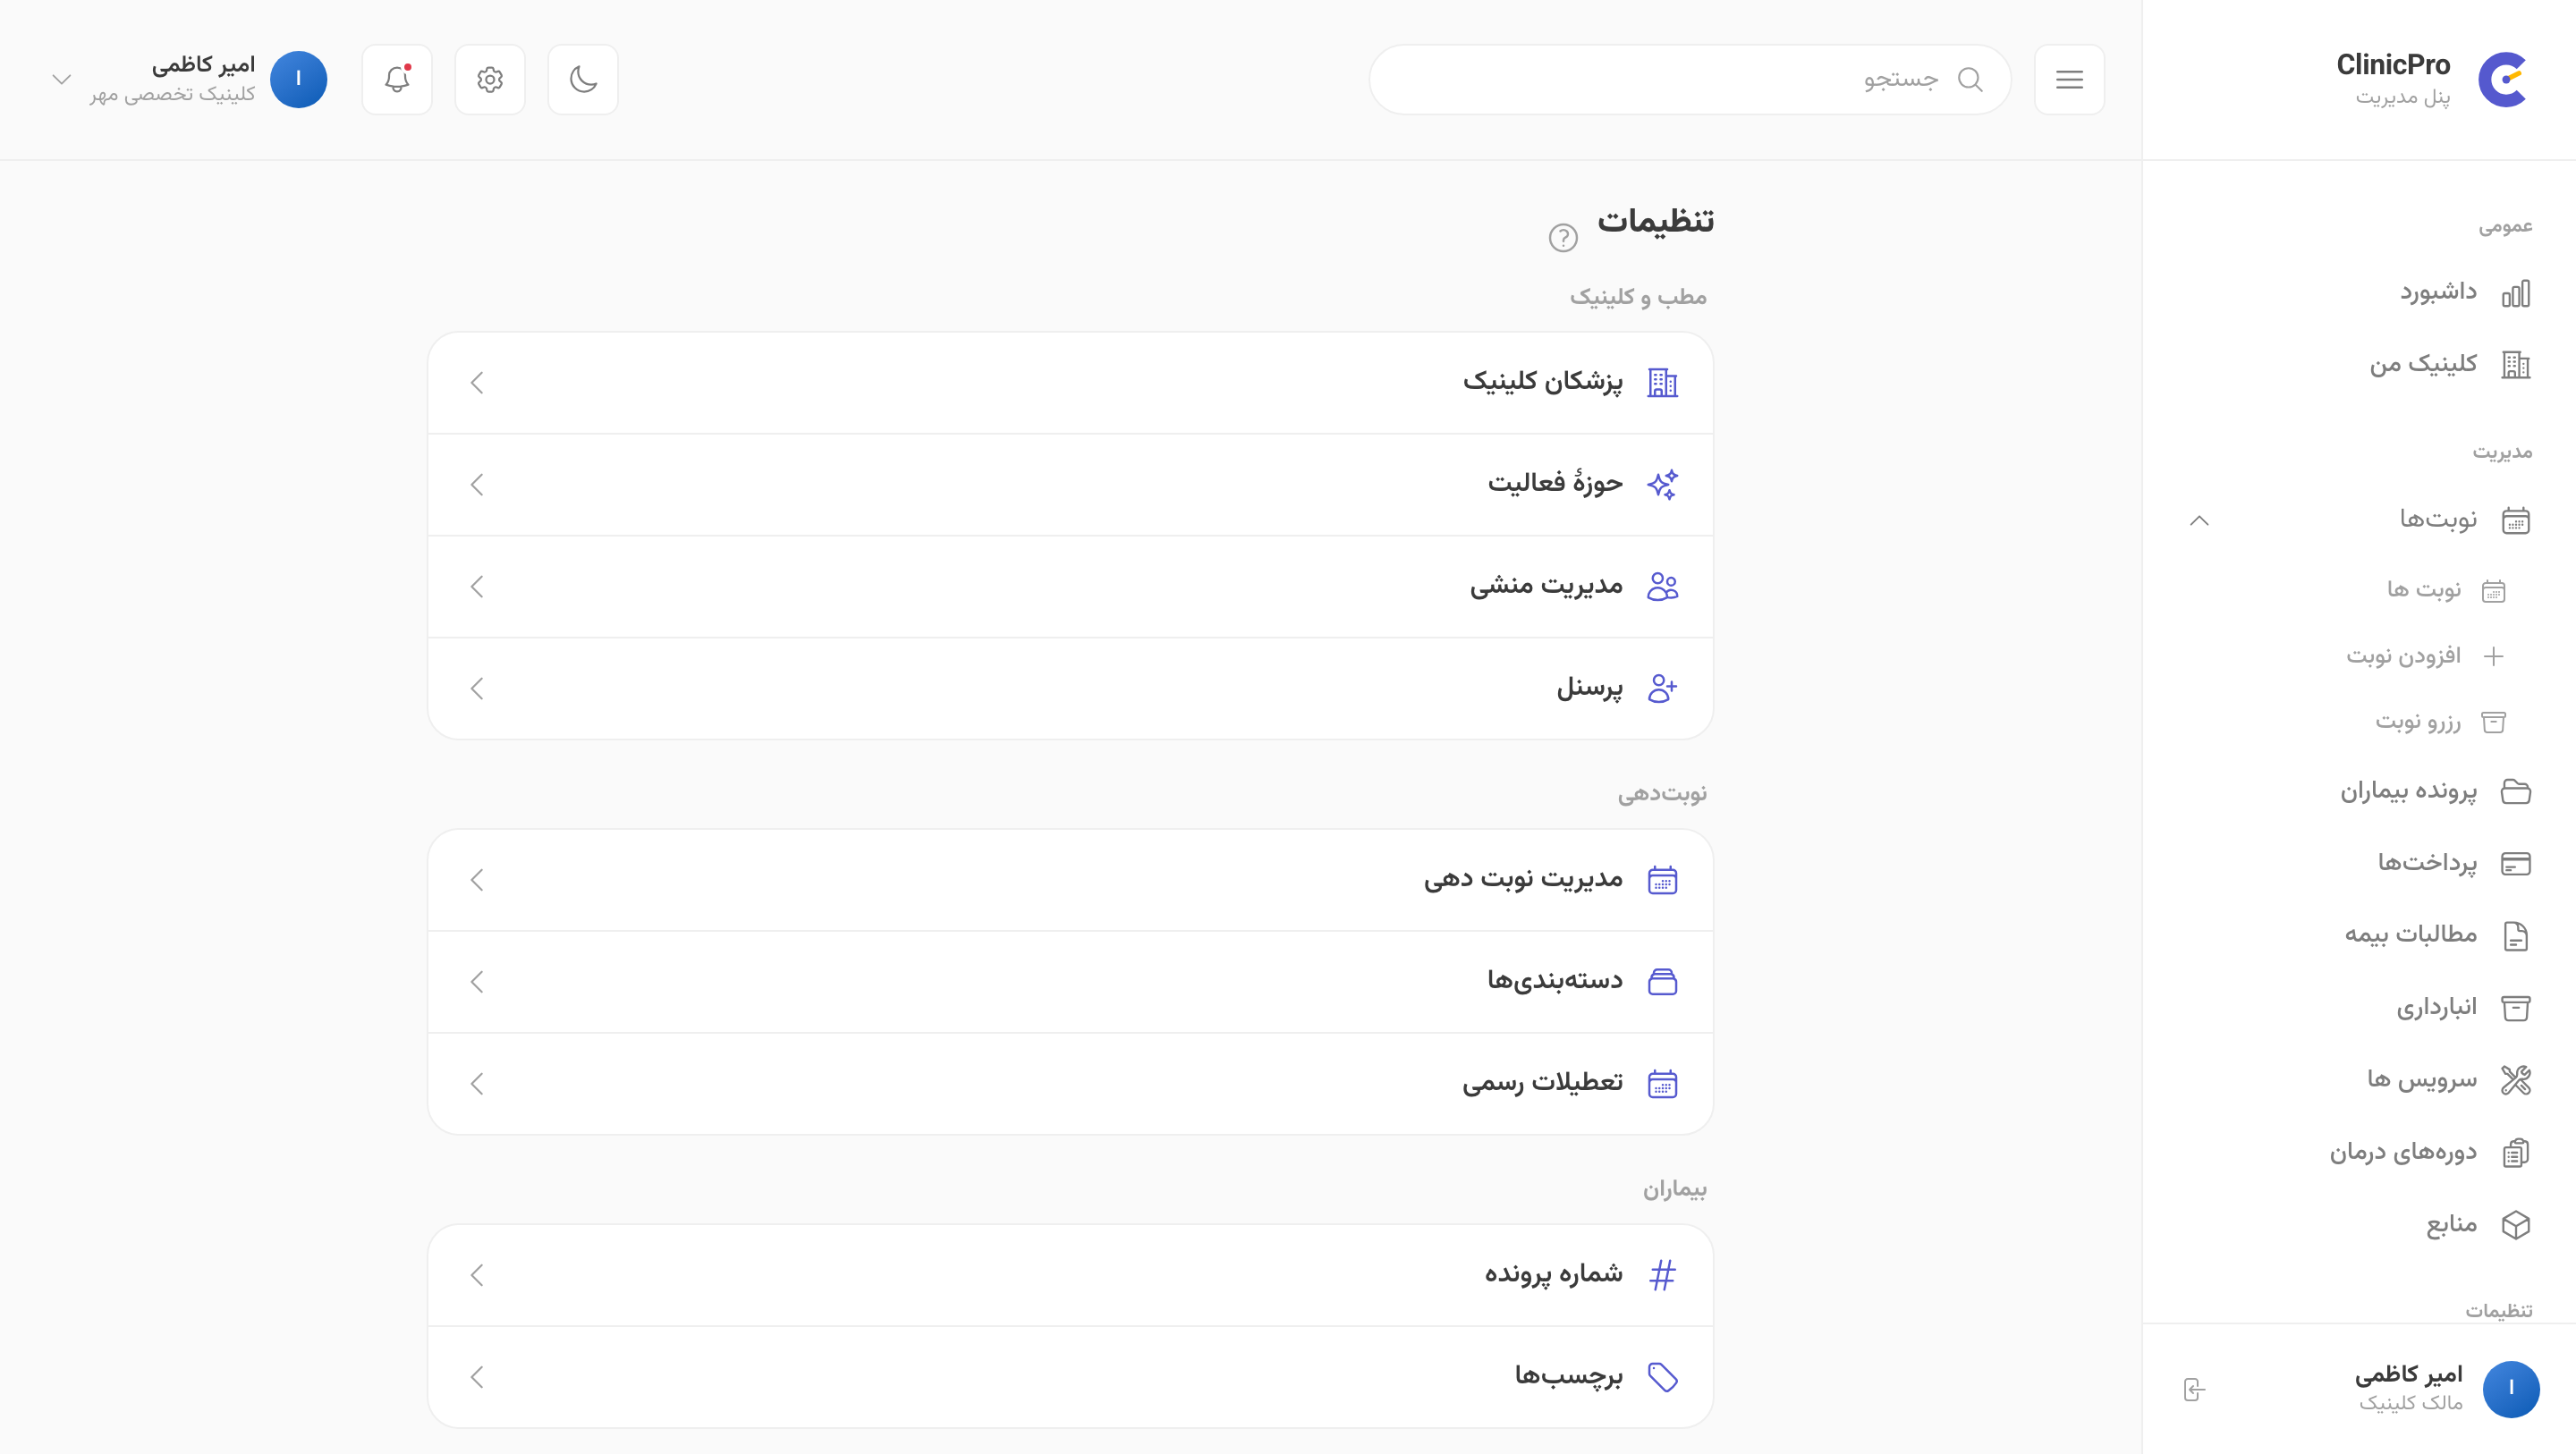Open the مدیریت نوبت دهی settings row
Image resolution: width=2576 pixels, height=1454 pixels.
pyautogui.click(x=1070, y=880)
